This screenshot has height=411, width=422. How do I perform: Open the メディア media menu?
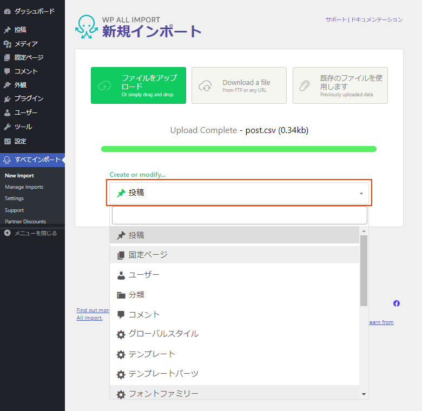tap(26, 44)
